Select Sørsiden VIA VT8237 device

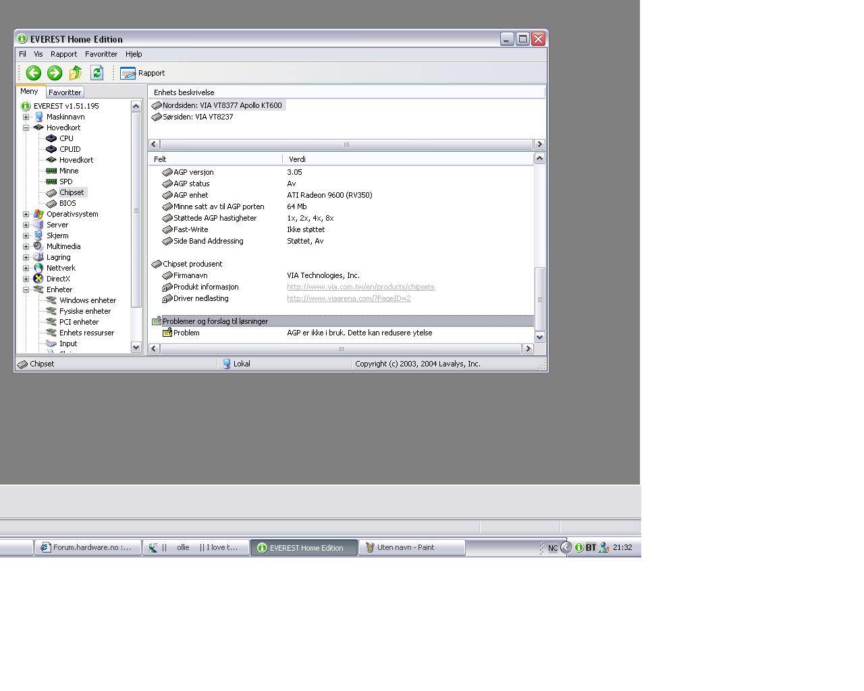click(x=192, y=117)
